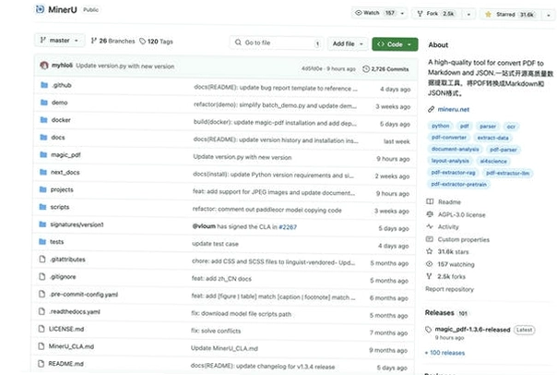Select the python topic tag
Viewport: 557px width, 375px height.
[x=440, y=126]
